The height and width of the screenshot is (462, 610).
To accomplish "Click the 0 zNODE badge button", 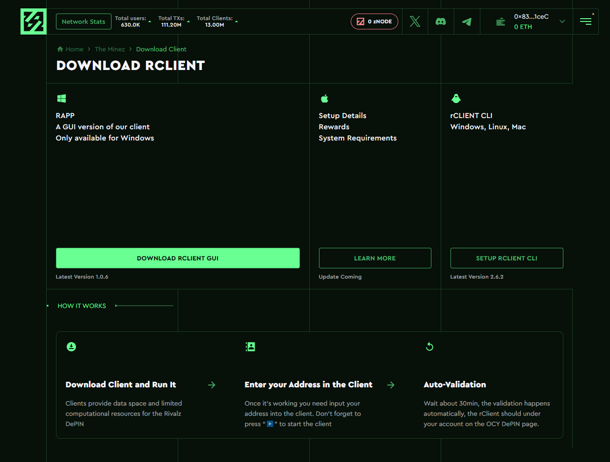I will click(x=374, y=21).
